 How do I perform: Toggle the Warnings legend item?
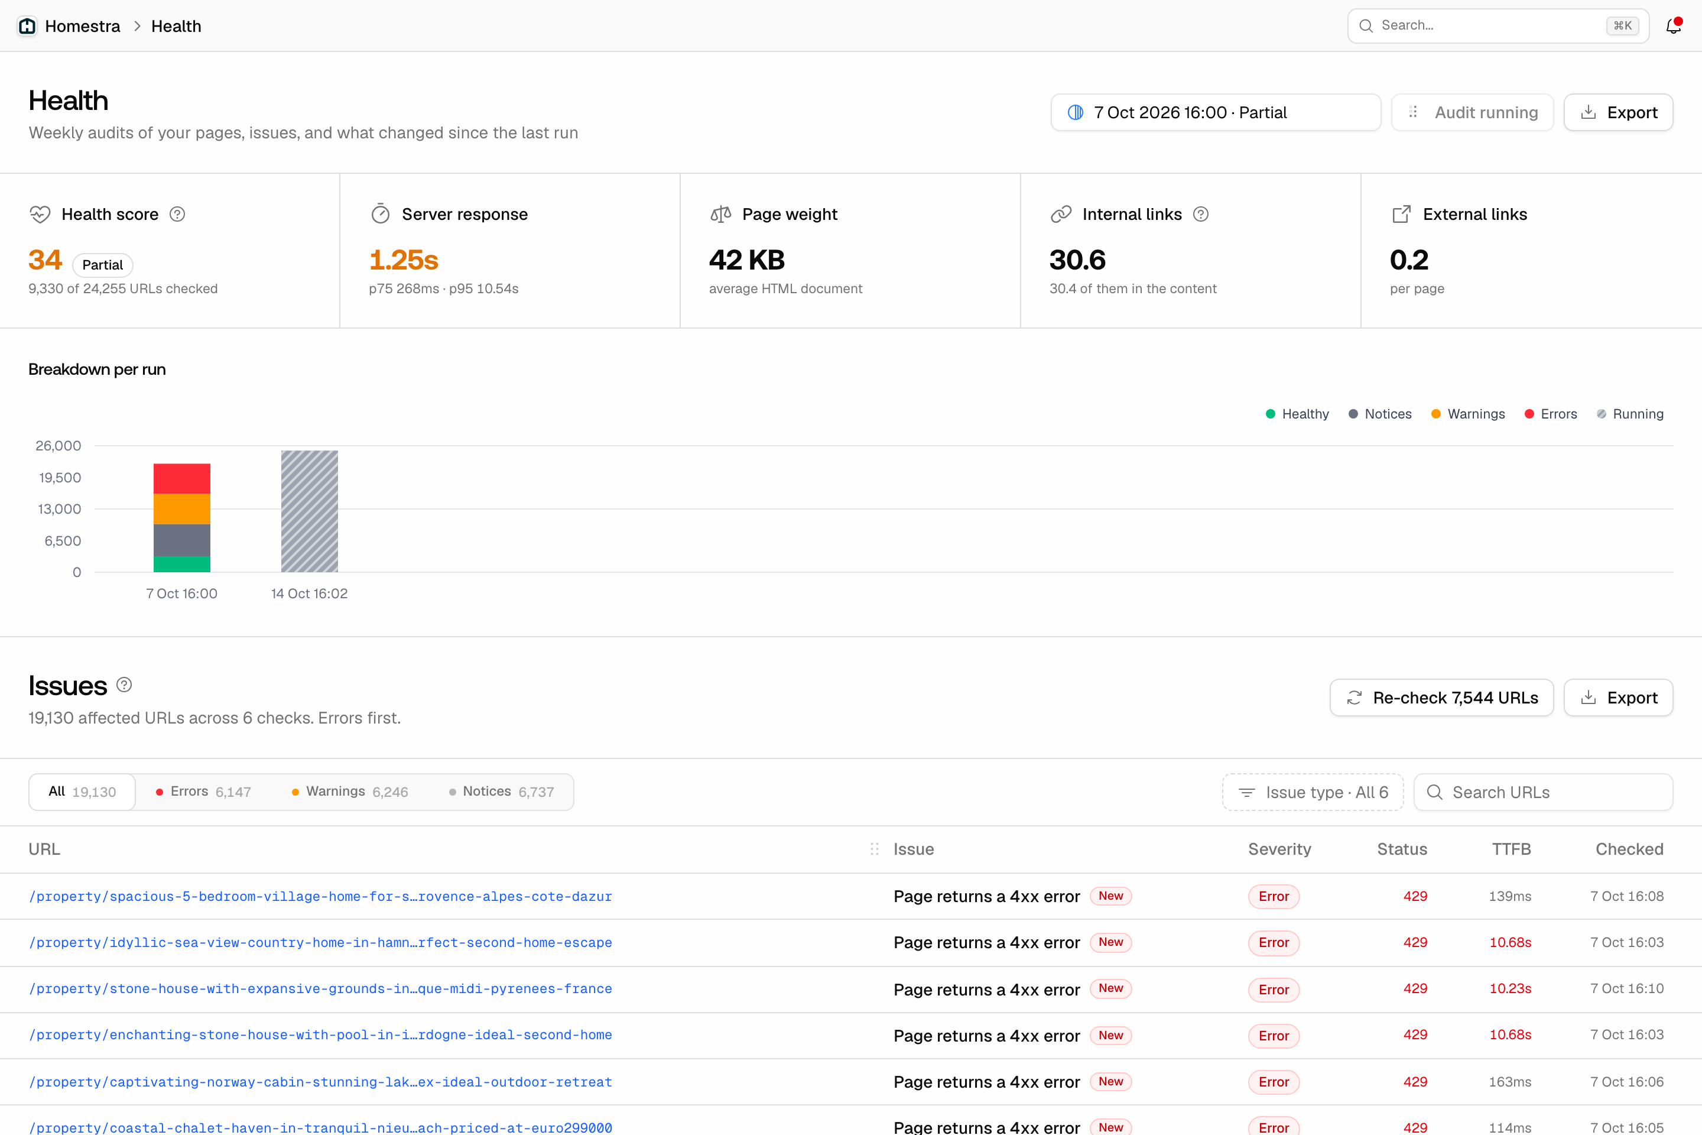[x=1467, y=414]
